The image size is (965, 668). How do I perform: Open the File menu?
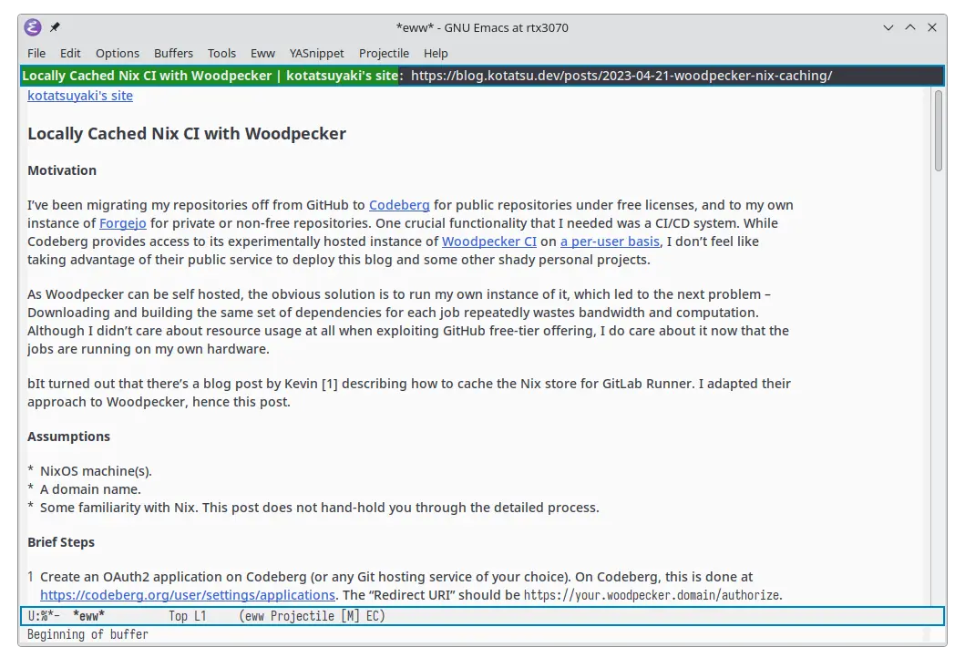[36, 53]
